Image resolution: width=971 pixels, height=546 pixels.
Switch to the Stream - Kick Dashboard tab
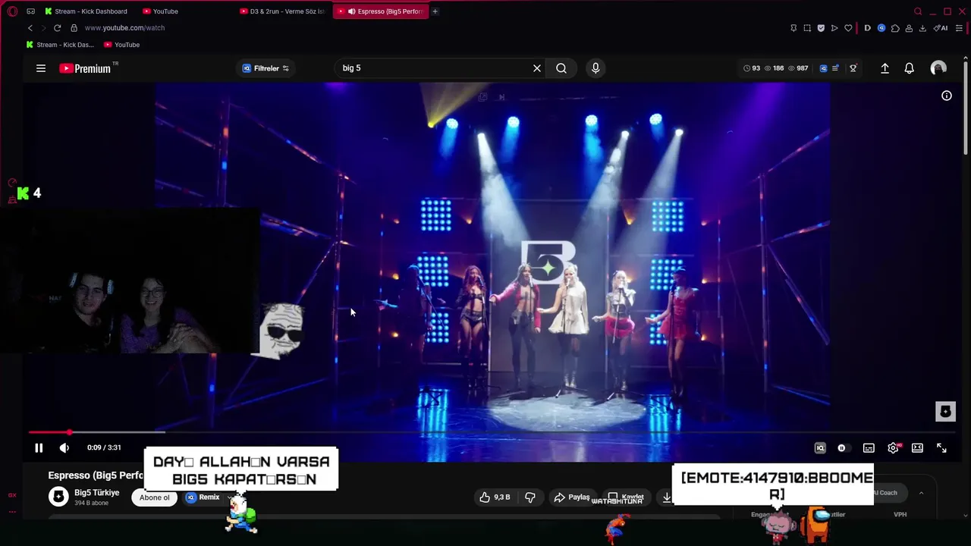tap(86, 11)
